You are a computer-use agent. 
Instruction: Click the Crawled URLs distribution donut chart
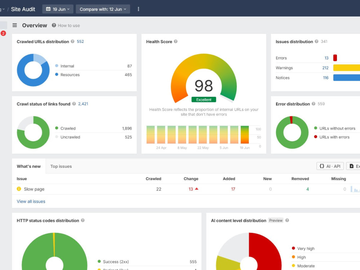pos(33,70)
